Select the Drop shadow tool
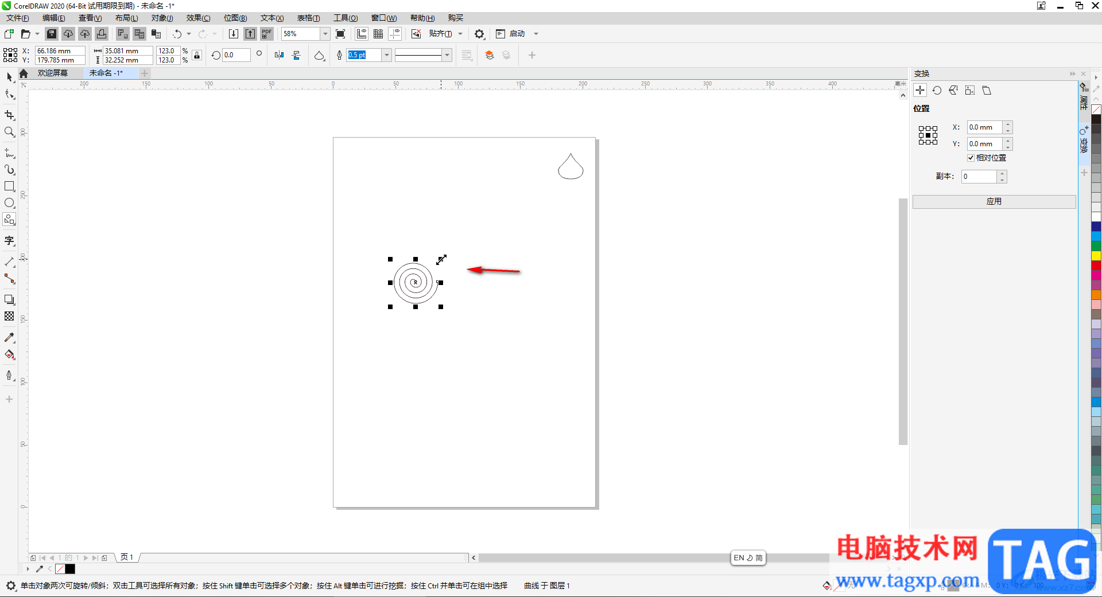Viewport: 1102px width, 597px height. (9, 300)
